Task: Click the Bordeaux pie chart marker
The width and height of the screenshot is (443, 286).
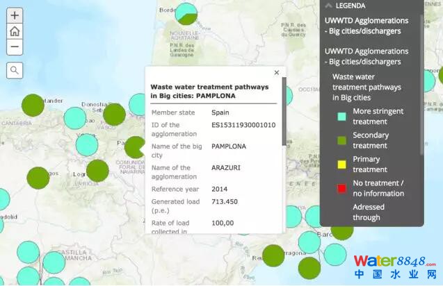Action: pos(186,13)
